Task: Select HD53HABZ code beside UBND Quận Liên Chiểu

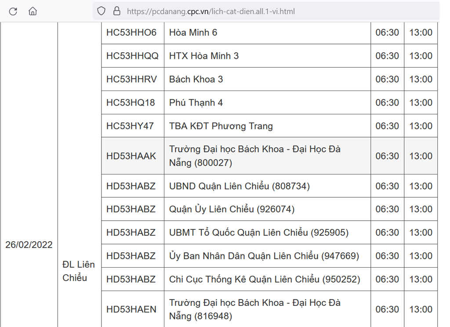Action: [x=131, y=186]
